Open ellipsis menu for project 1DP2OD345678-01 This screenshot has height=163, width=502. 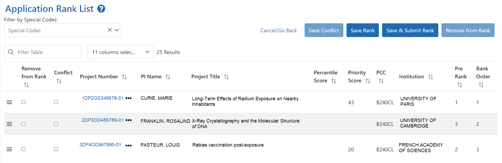click(128, 98)
